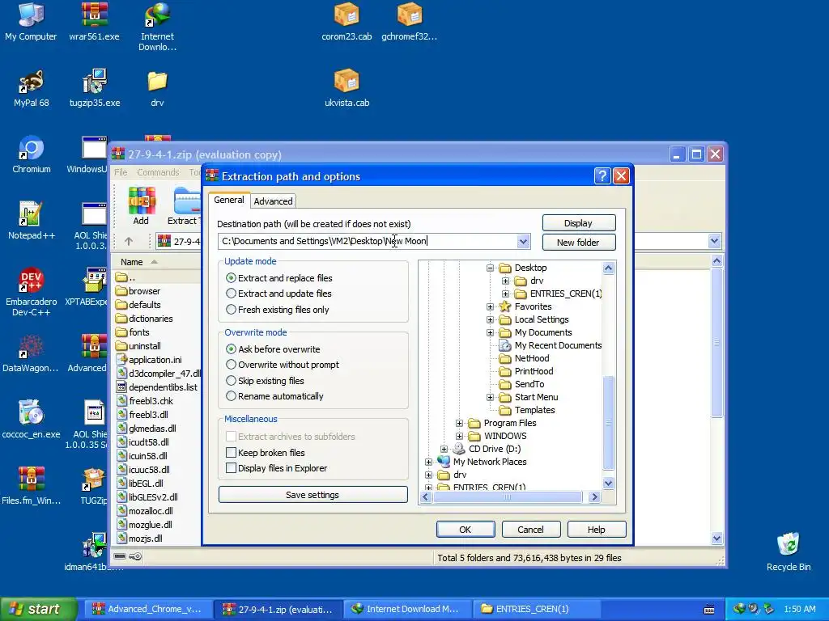829x621 pixels.
Task: Select CD Drive (D:) in tree
Action: tap(487, 449)
